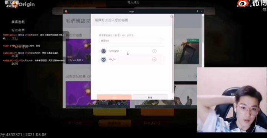Open 成就 in the Origin sidebar
The image size is (267, 138).
[14, 39]
